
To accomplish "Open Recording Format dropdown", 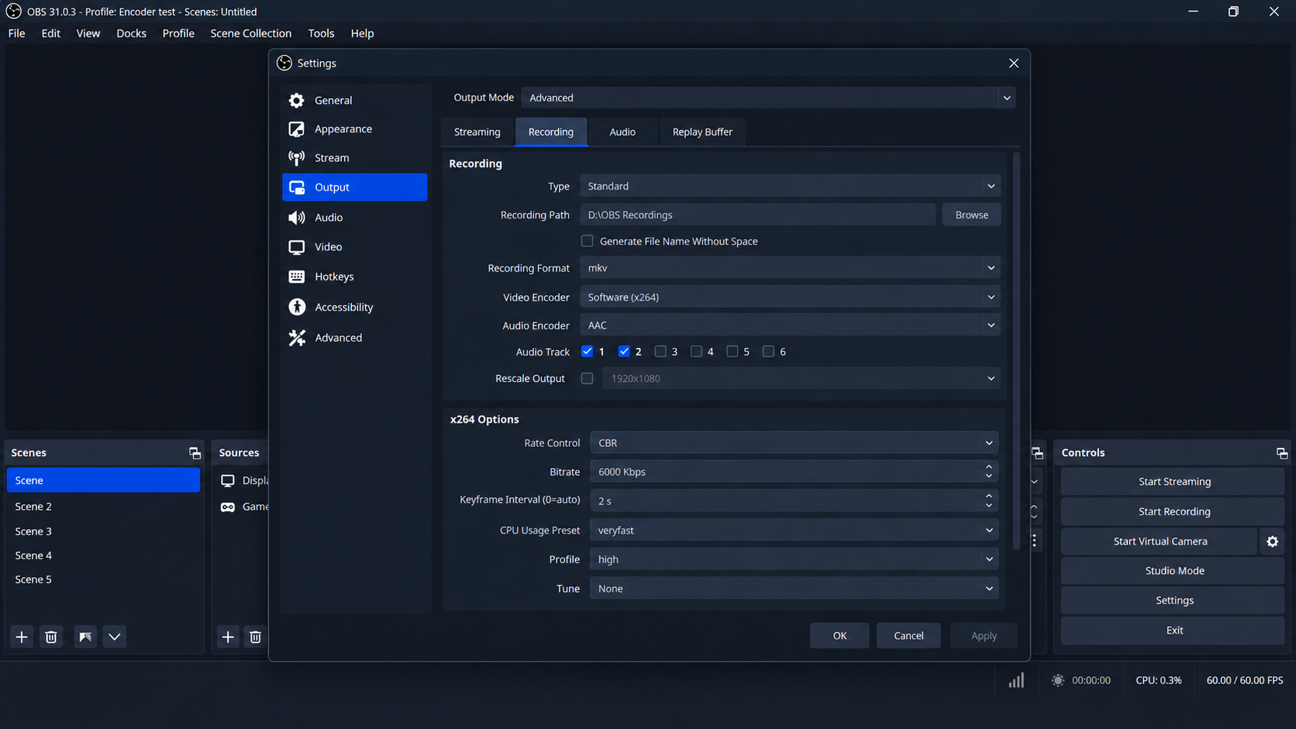I will tap(790, 268).
